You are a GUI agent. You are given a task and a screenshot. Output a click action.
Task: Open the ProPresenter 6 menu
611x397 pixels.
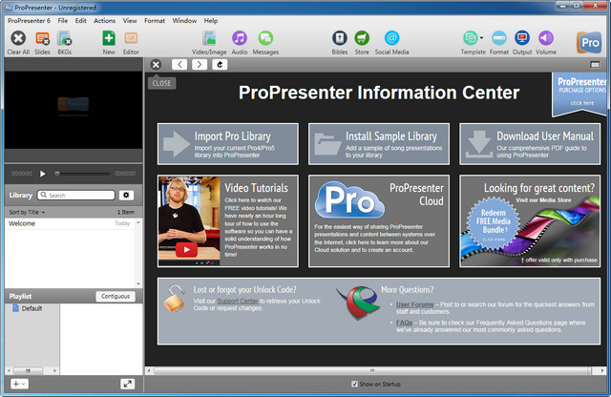29,21
